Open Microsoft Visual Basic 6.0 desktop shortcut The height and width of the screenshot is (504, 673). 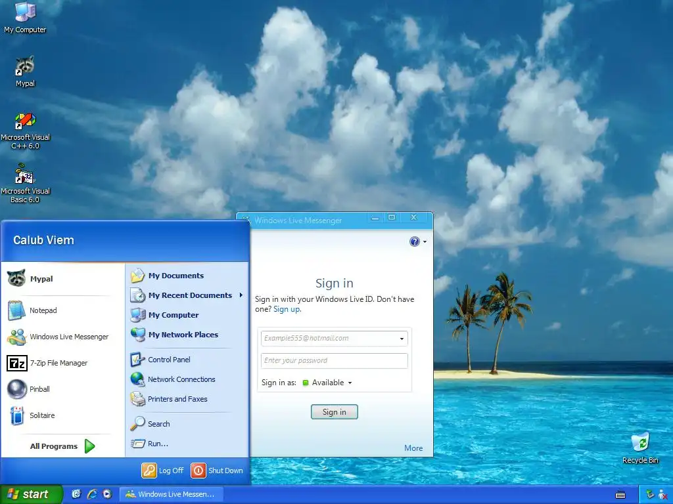[x=25, y=184]
